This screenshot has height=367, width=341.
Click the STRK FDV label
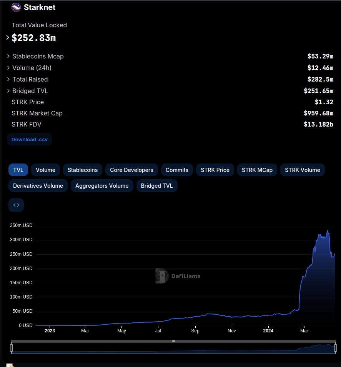pos(27,124)
